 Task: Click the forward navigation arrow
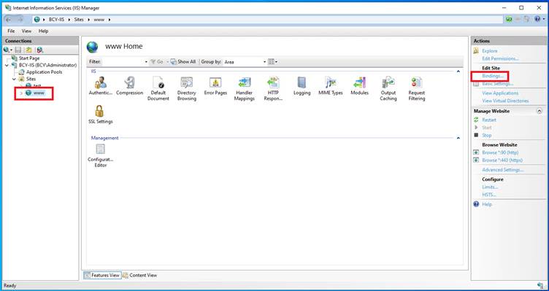tap(20, 20)
